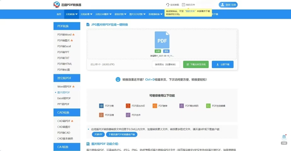Select the CAD转换 sidebar header

pos(67,112)
